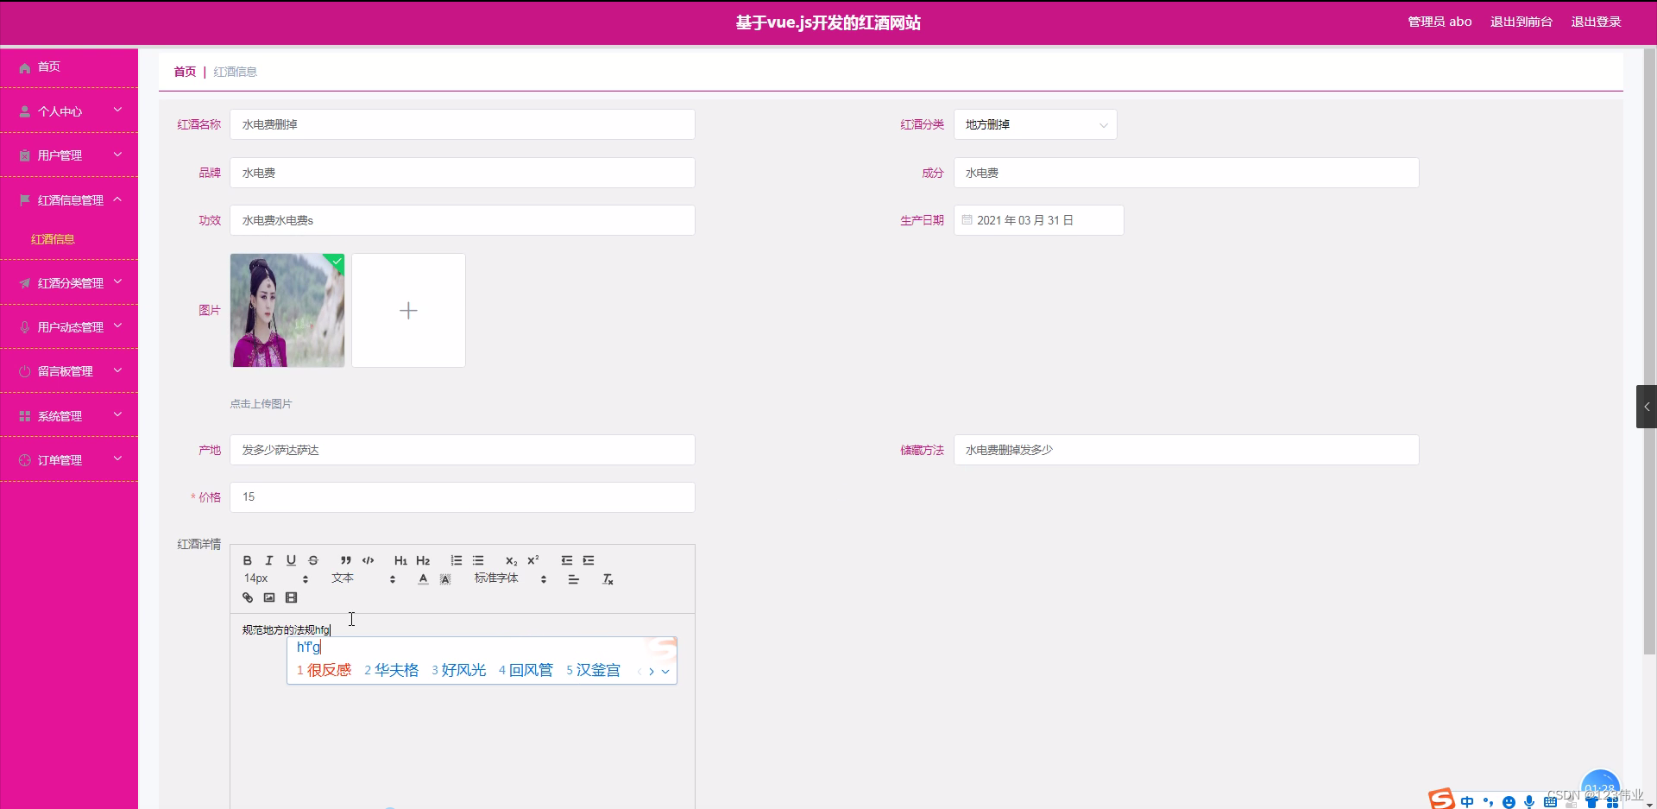The image size is (1657, 809).
Task: Apply italic formatting in the editor
Action: click(x=269, y=560)
